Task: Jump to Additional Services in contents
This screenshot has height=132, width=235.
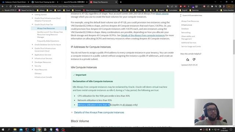Action: (x=188, y=43)
